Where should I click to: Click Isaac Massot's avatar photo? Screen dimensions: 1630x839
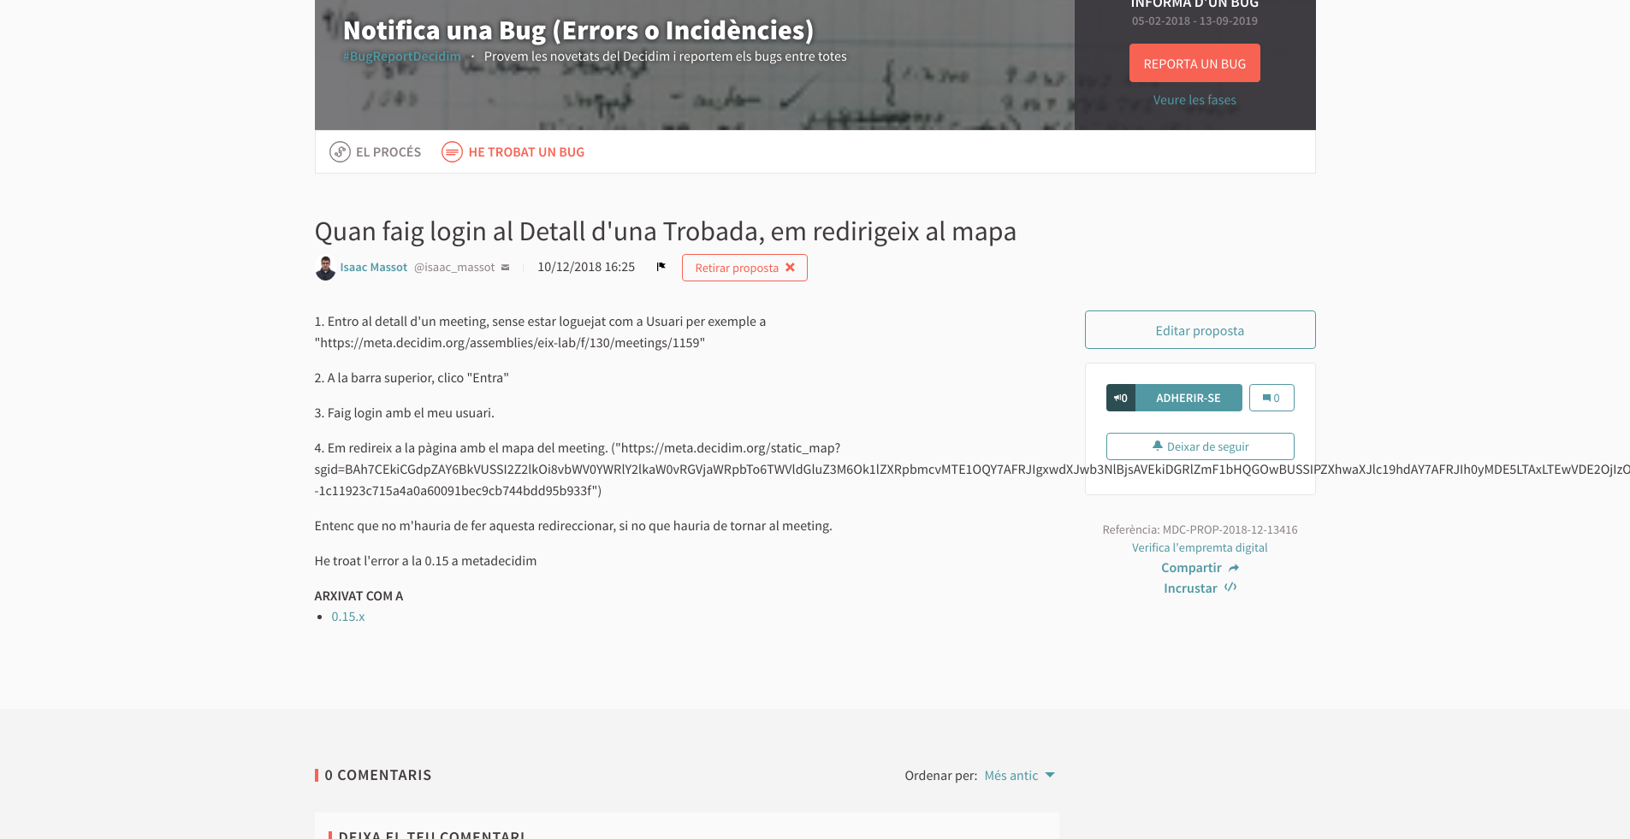[x=325, y=268]
